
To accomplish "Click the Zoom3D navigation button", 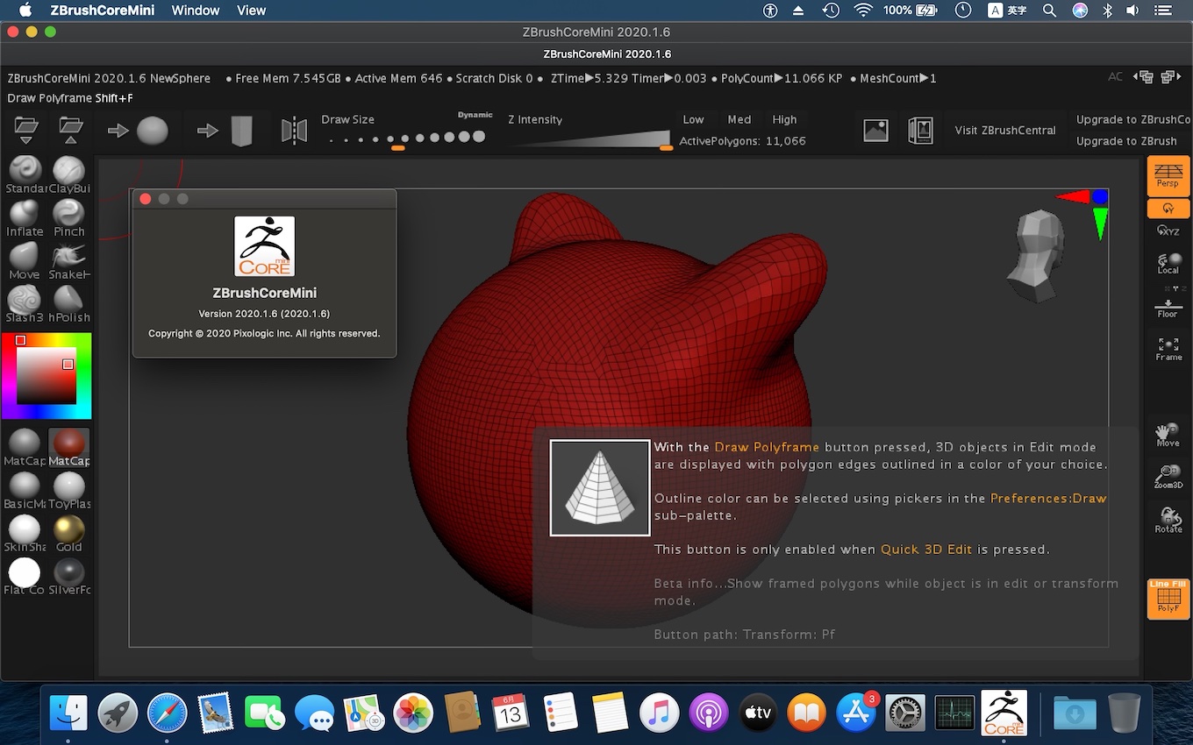I will coord(1168,477).
